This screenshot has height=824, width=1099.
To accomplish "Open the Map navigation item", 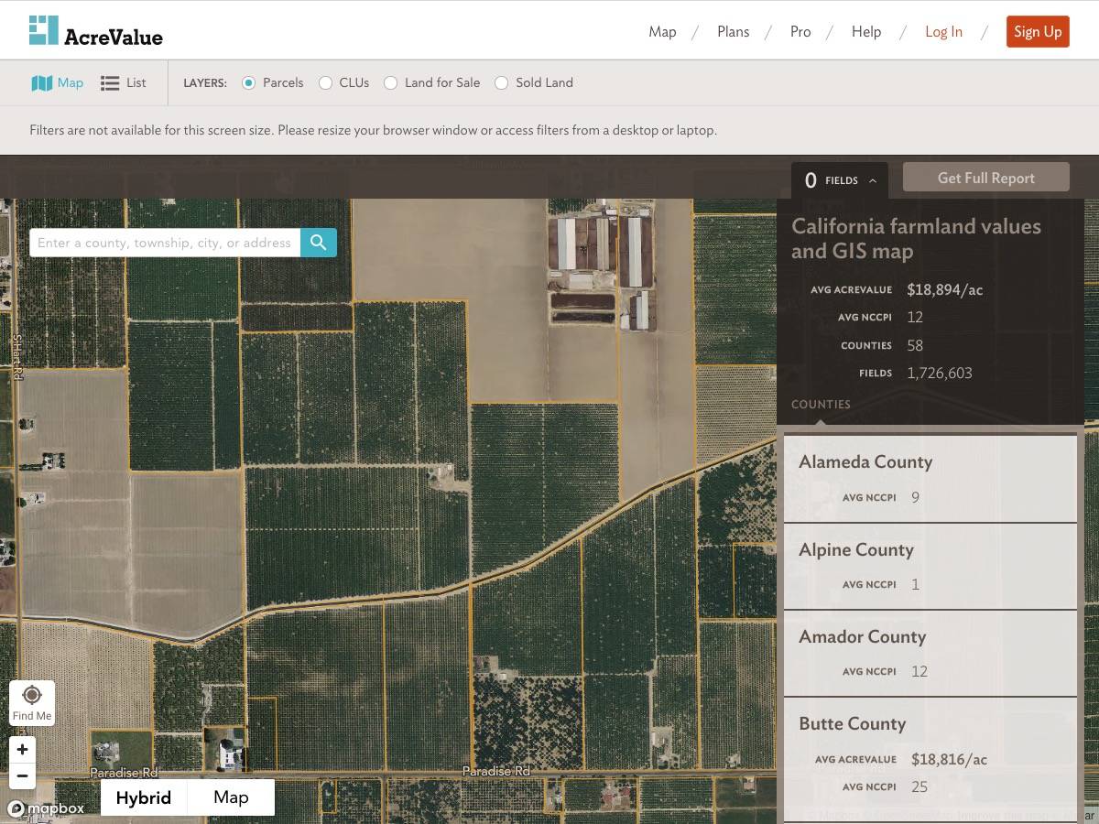I will (662, 32).
